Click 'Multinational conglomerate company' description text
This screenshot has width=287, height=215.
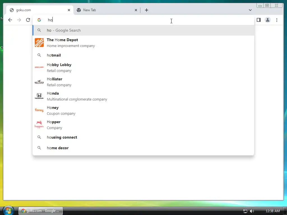(x=77, y=99)
